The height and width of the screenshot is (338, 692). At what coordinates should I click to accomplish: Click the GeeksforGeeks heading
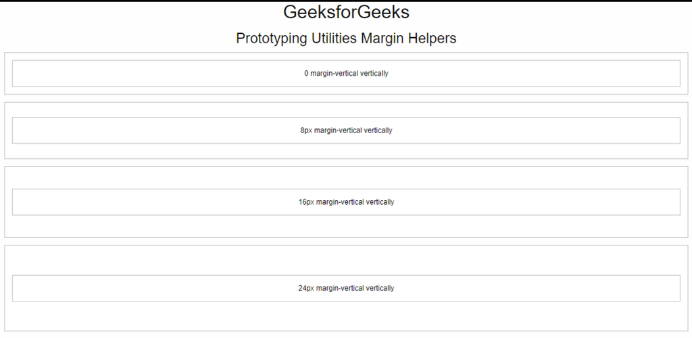pyautogui.click(x=346, y=13)
